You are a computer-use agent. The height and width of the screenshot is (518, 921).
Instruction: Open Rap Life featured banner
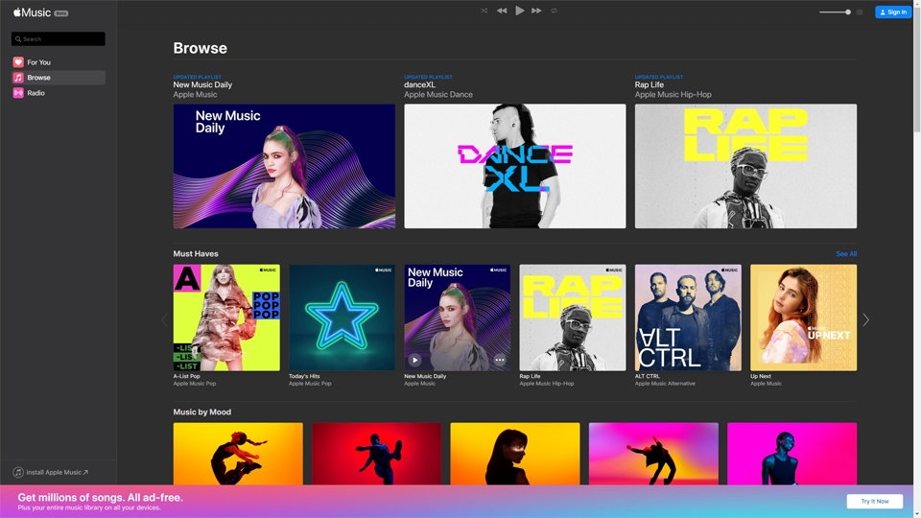click(x=746, y=166)
